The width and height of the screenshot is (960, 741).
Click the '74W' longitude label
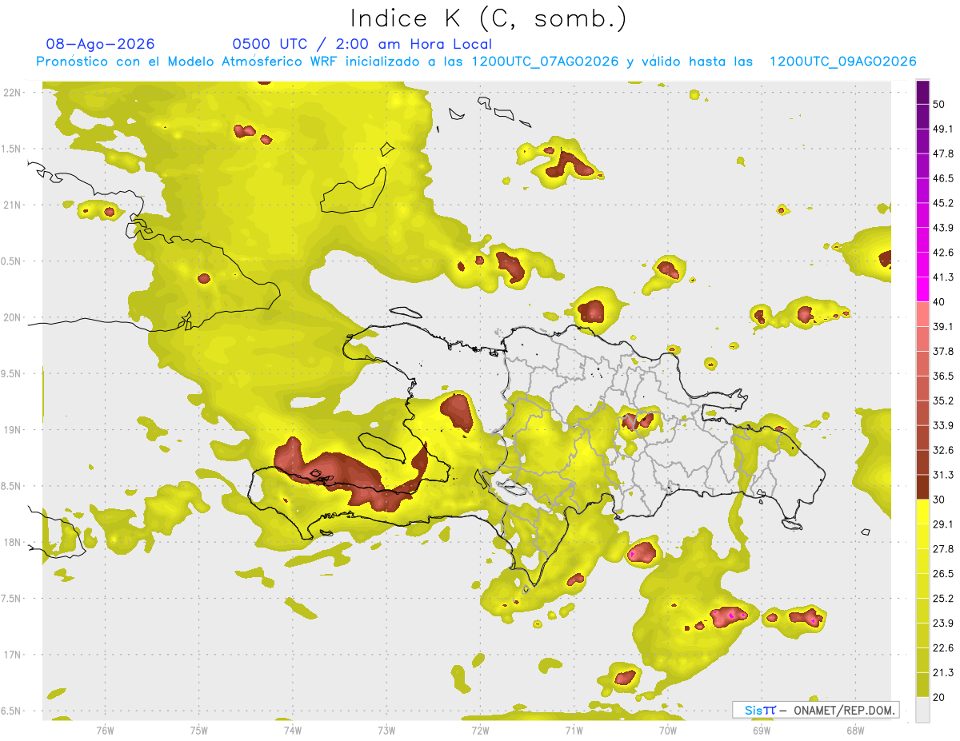coord(293,730)
